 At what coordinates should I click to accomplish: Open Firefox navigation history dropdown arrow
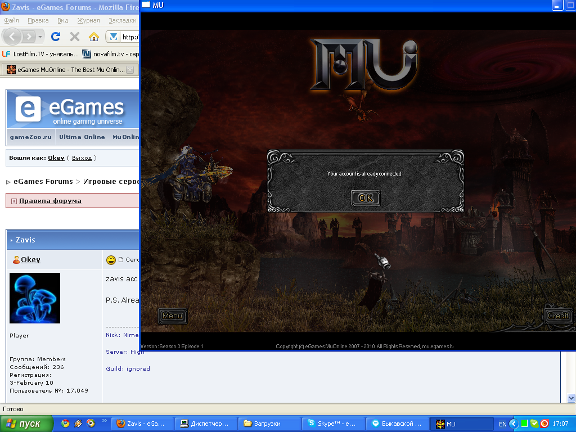[x=40, y=37]
